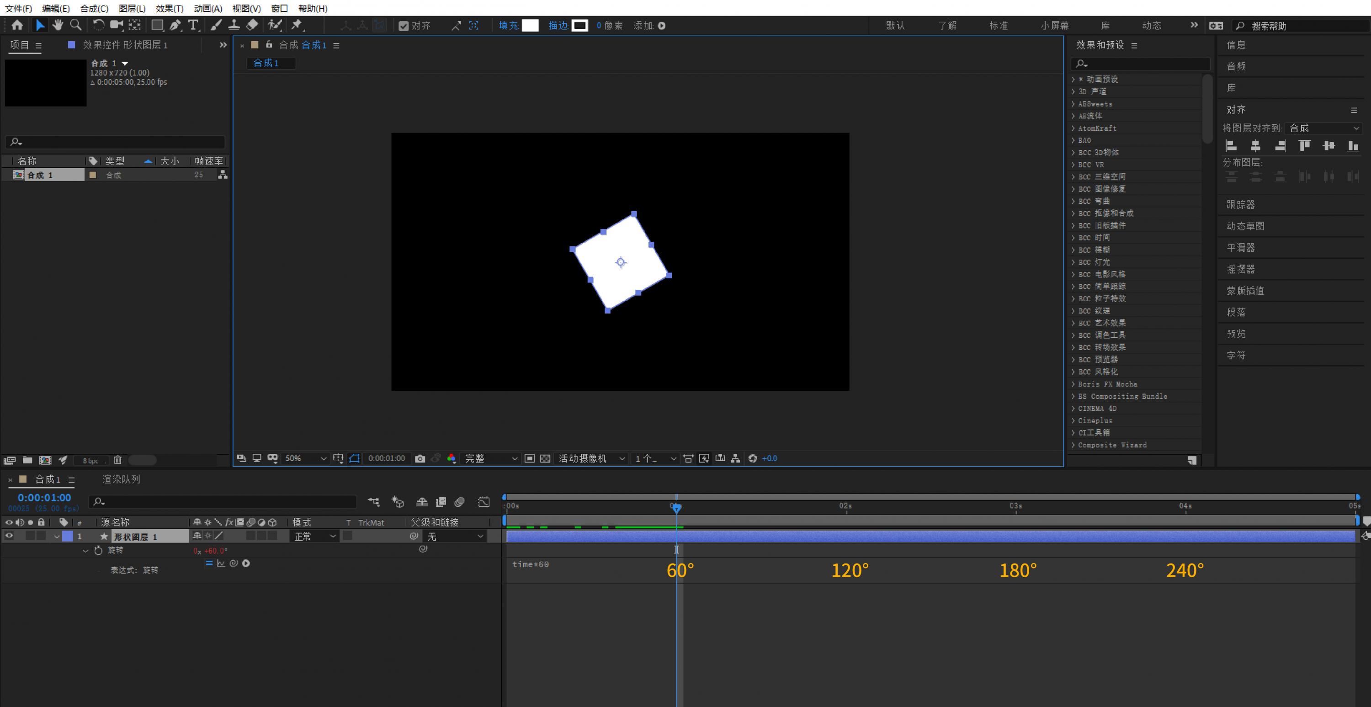The height and width of the screenshot is (707, 1371).
Task: Select the Hand tool
Action: point(58,25)
